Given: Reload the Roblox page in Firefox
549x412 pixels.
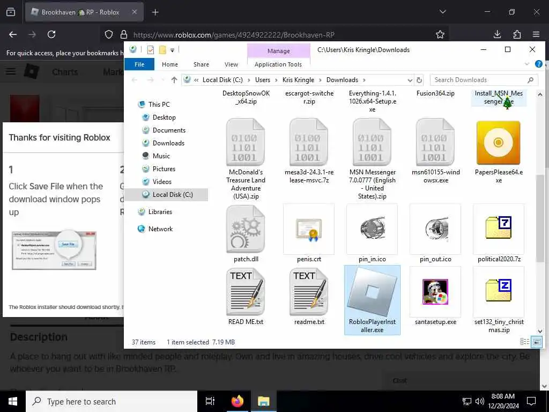Looking at the screenshot, I should click(x=51, y=34).
